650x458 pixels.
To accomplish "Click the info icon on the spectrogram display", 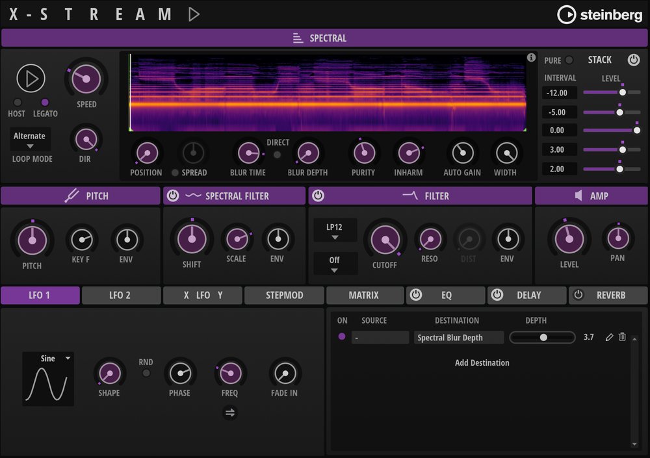I will tap(531, 58).
